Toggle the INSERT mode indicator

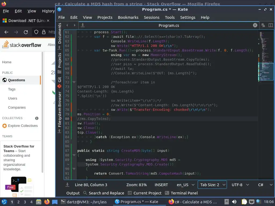[161, 185]
